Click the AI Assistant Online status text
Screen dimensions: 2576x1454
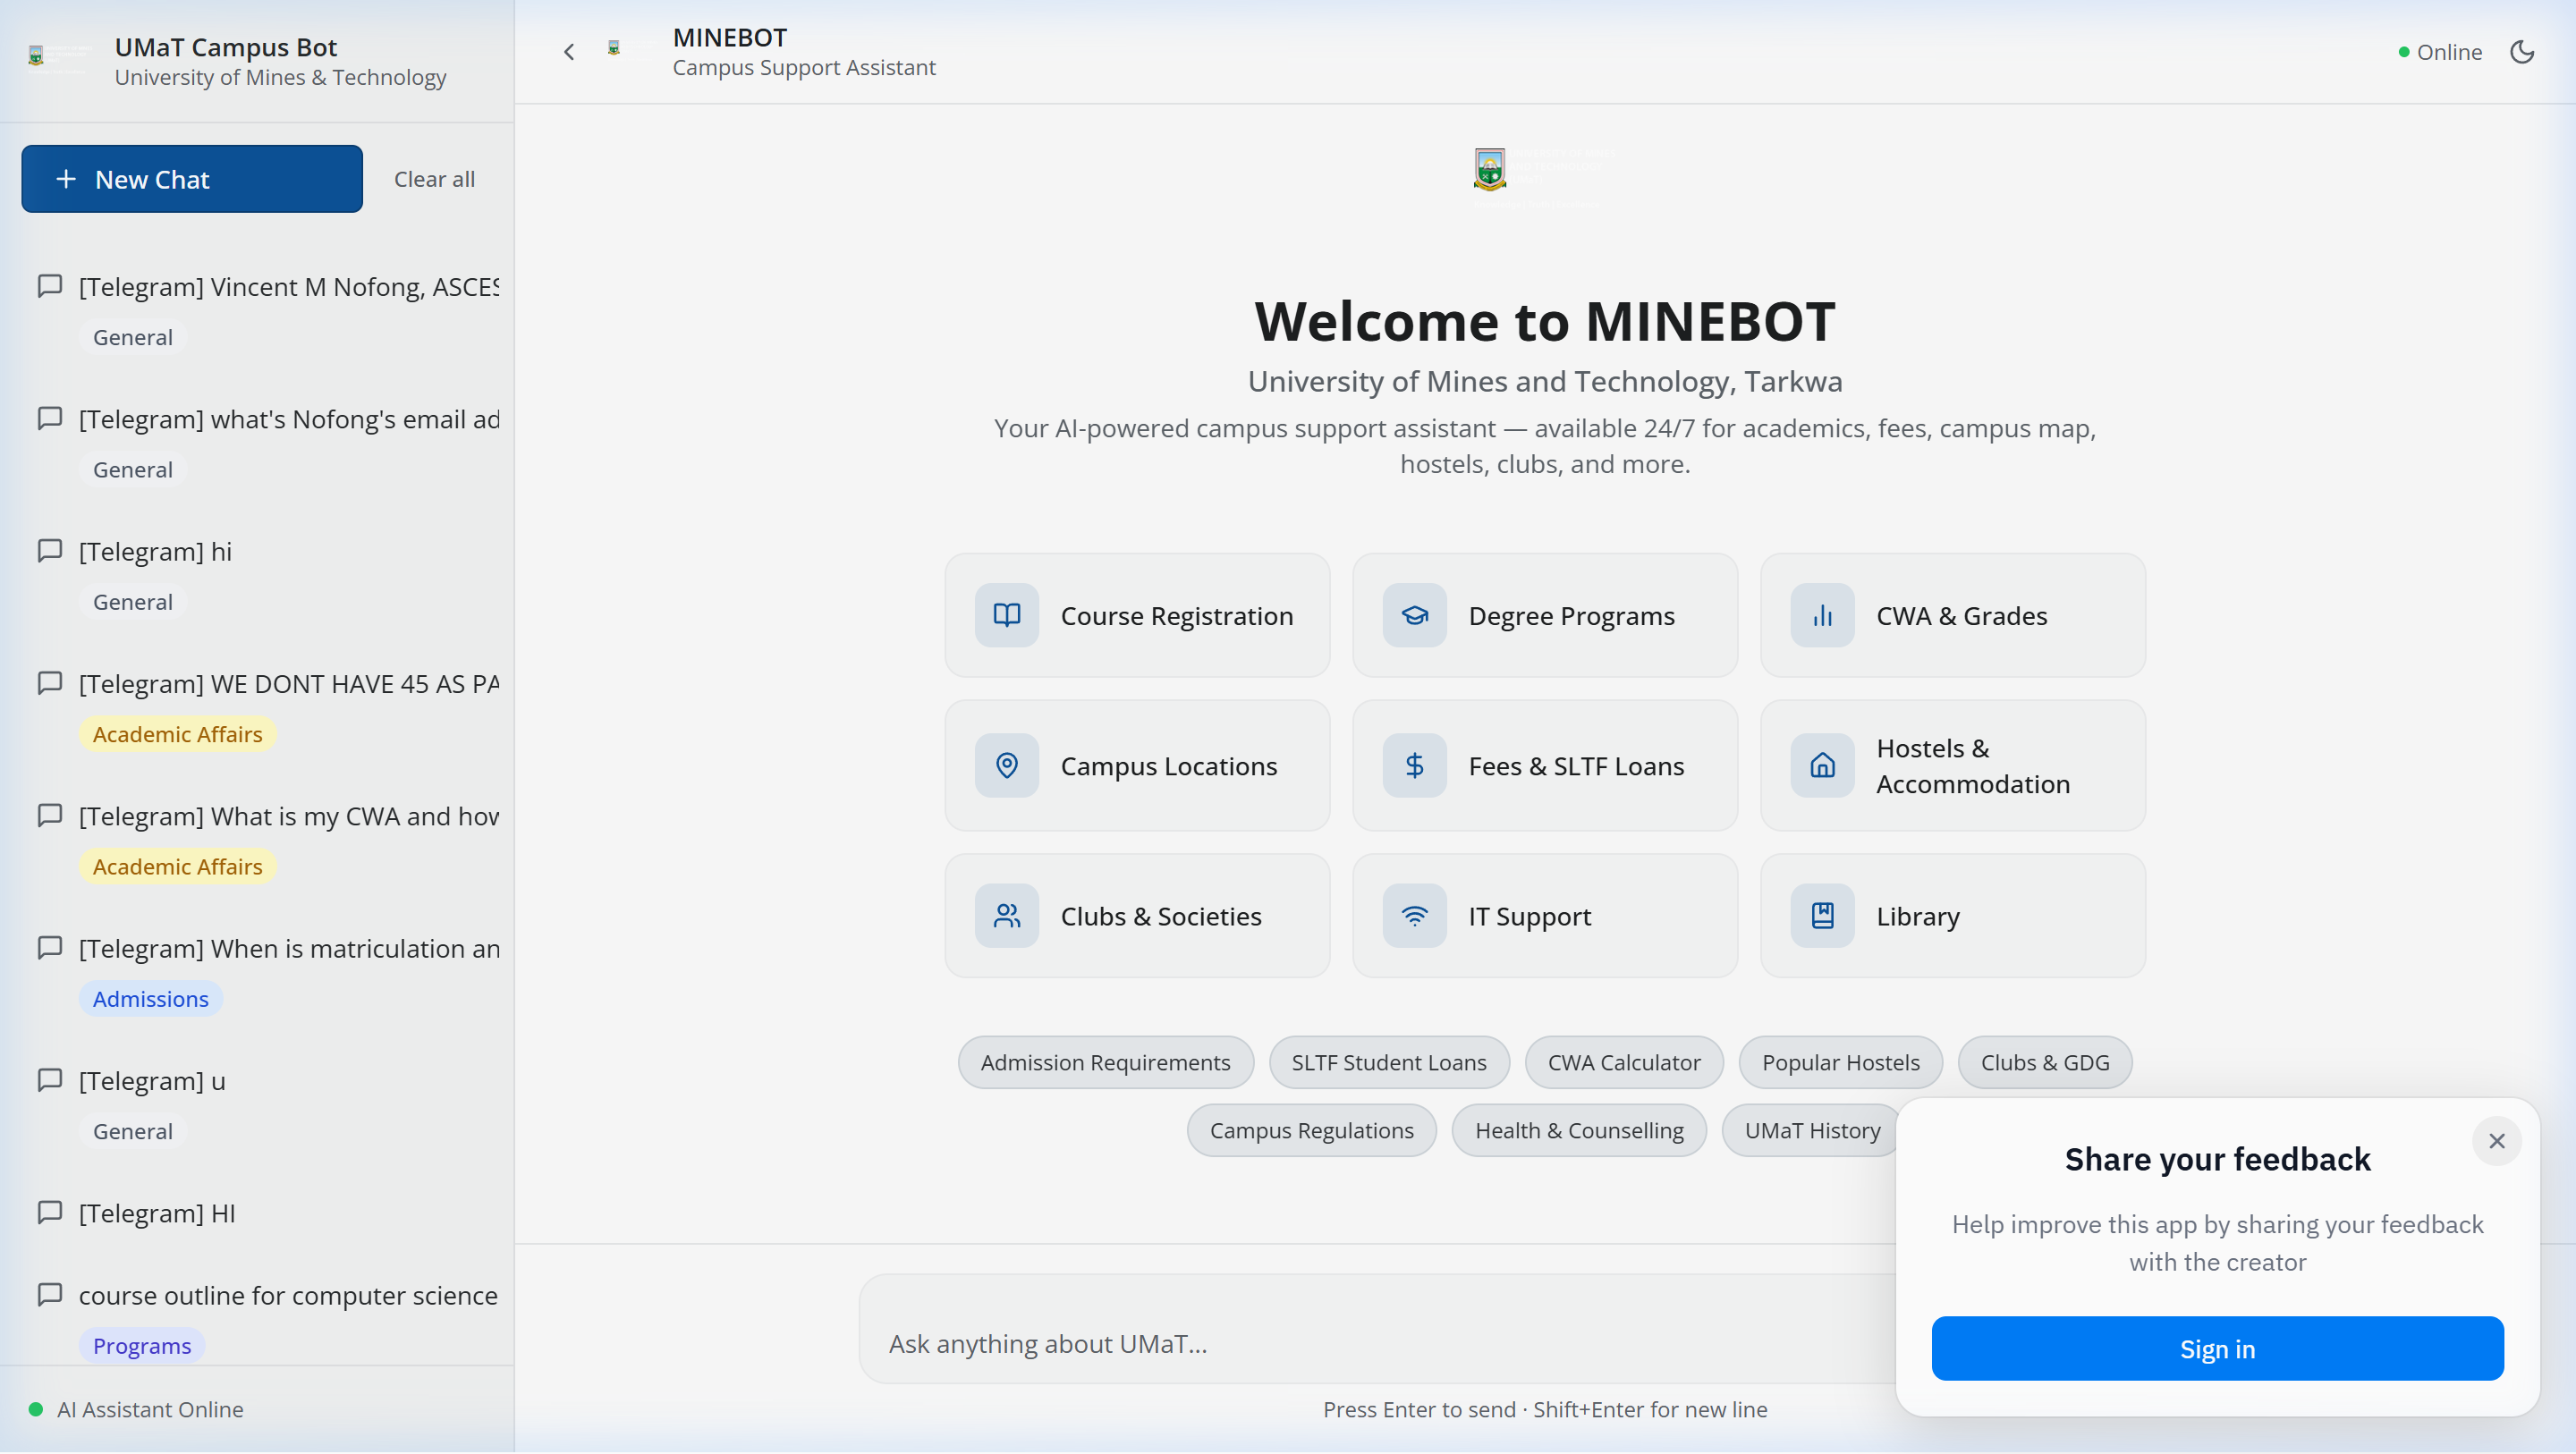pyautogui.click(x=150, y=1409)
